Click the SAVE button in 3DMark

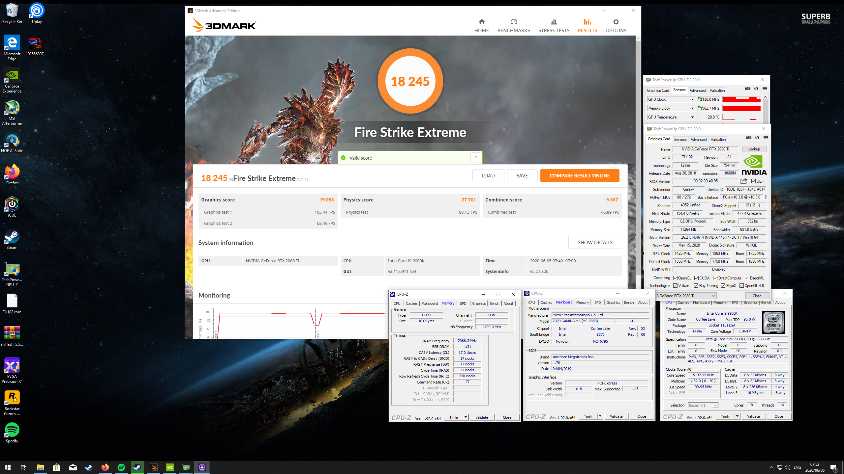(522, 175)
